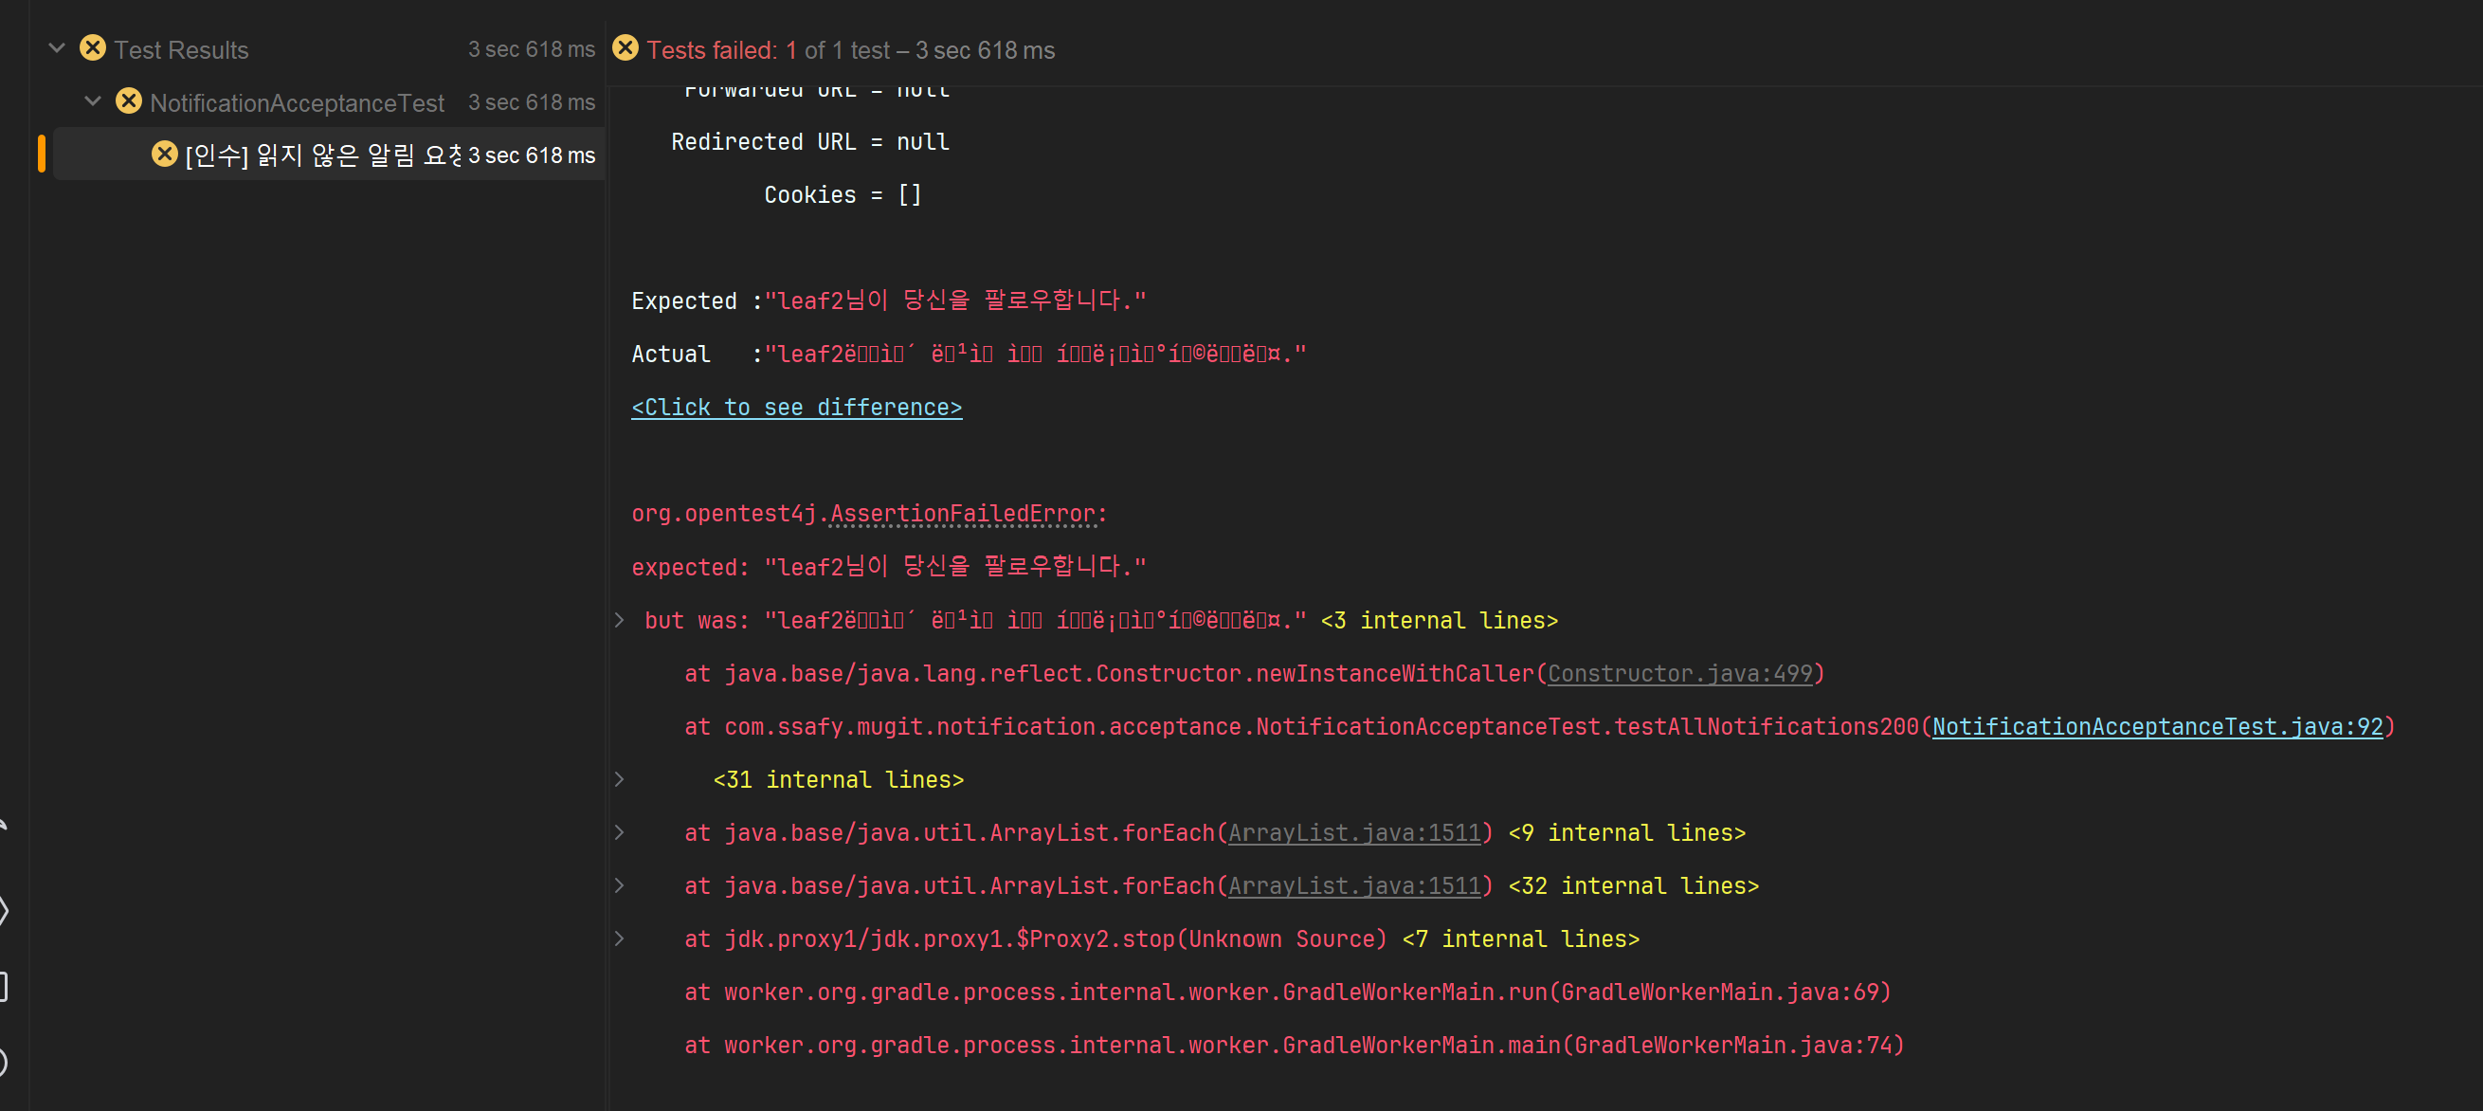Click the jdk.proxy1 $Proxy2.stop stack line
This screenshot has width=2483, height=1111.
coord(1035,938)
